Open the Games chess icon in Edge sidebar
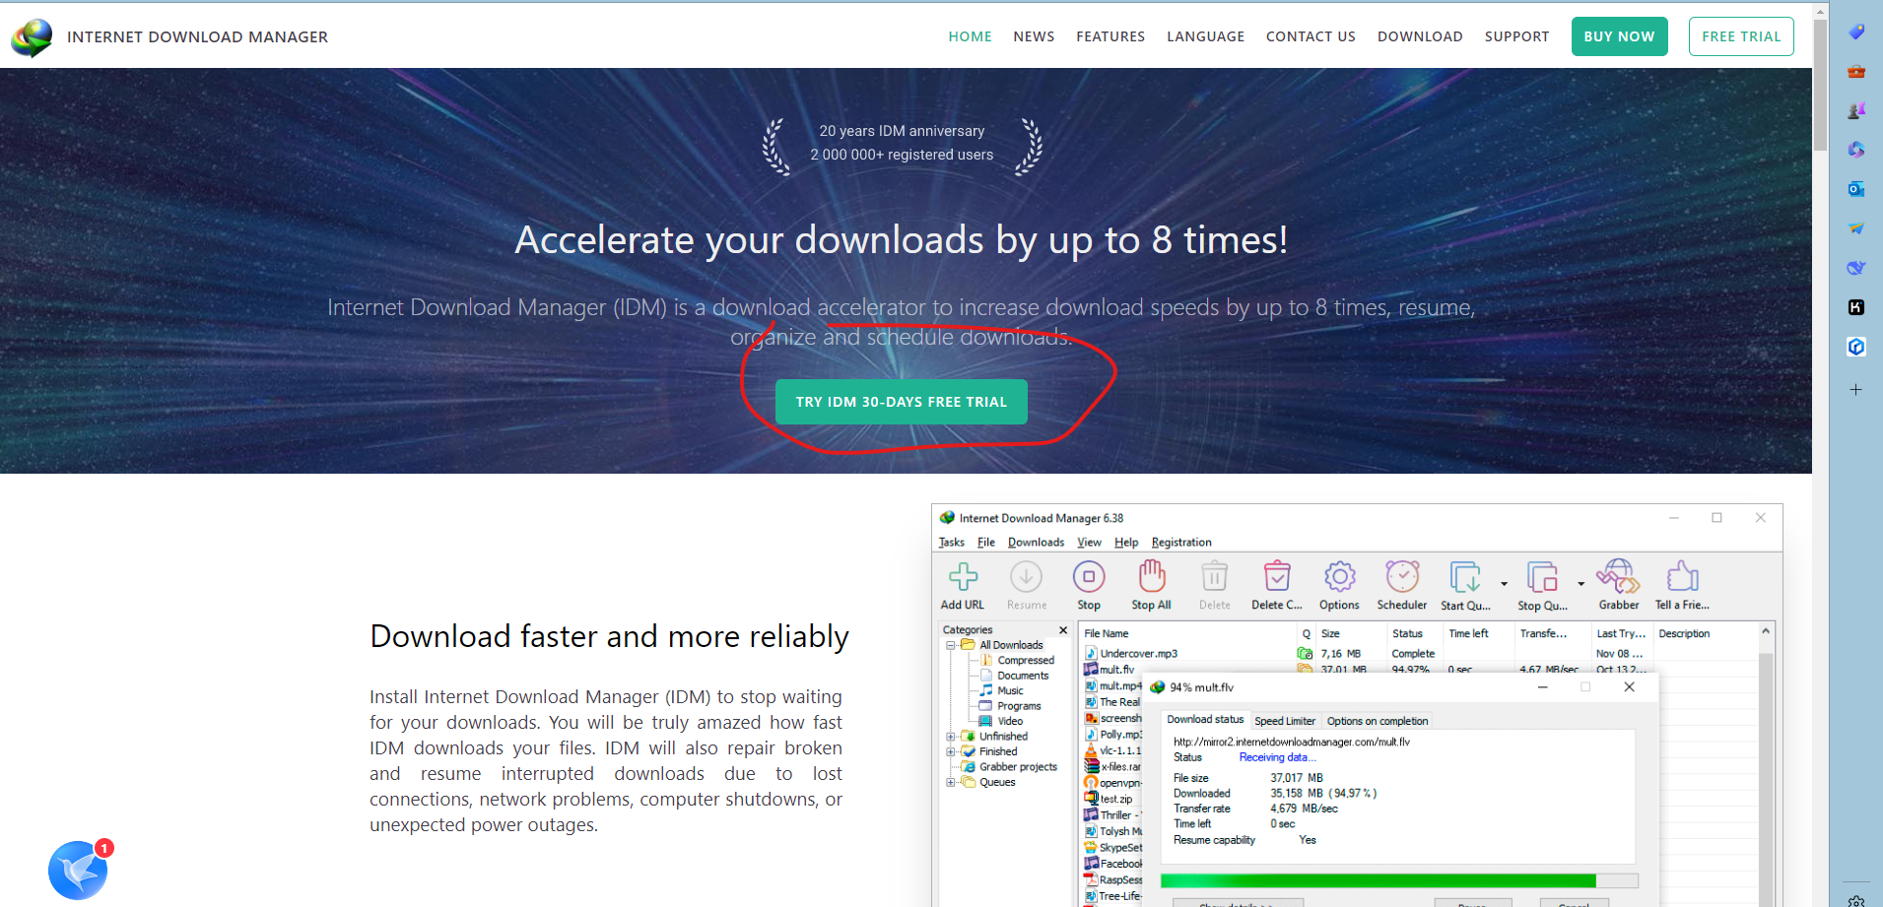This screenshot has width=1883, height=907. [x=1856, y=110]
